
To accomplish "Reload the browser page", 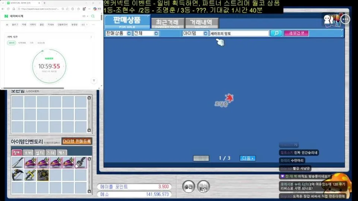I will 8,9.
